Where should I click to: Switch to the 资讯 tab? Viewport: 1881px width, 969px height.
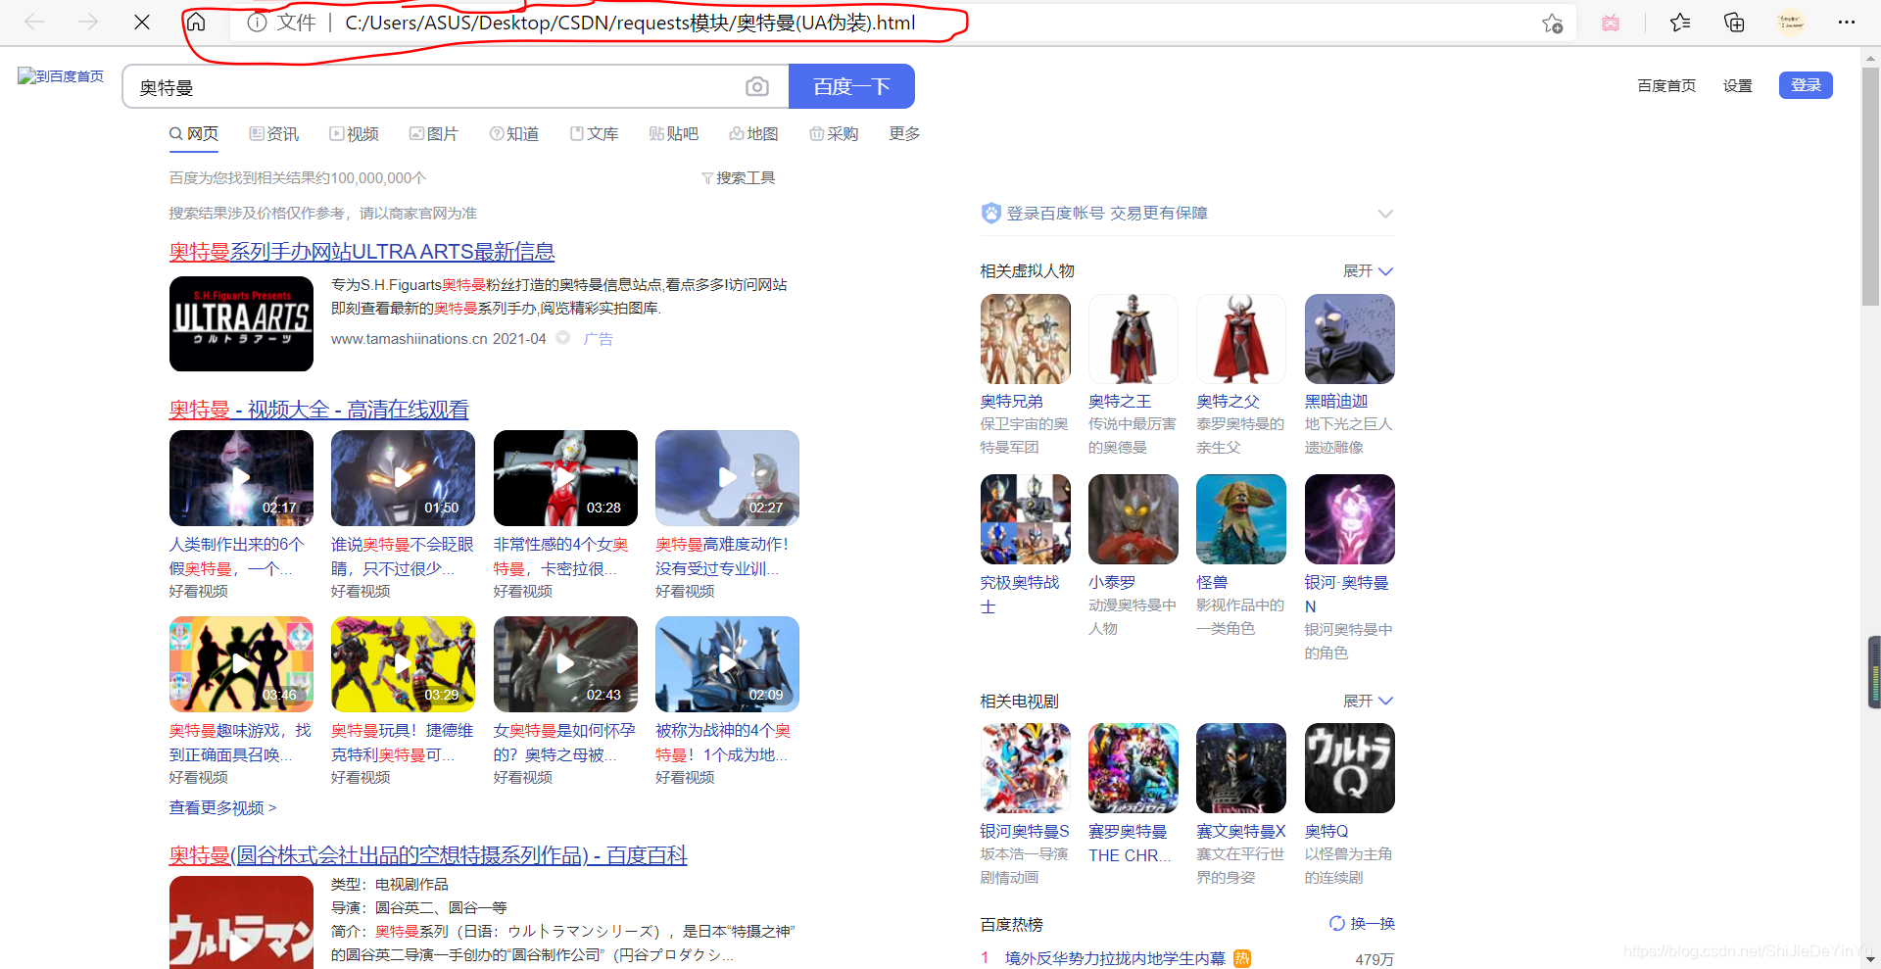[x=274, y=133]
